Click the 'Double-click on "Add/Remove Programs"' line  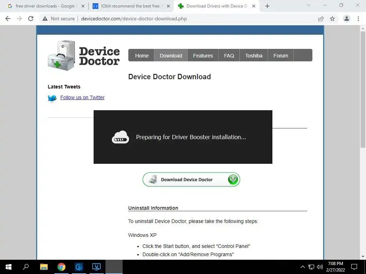[188, 254]
